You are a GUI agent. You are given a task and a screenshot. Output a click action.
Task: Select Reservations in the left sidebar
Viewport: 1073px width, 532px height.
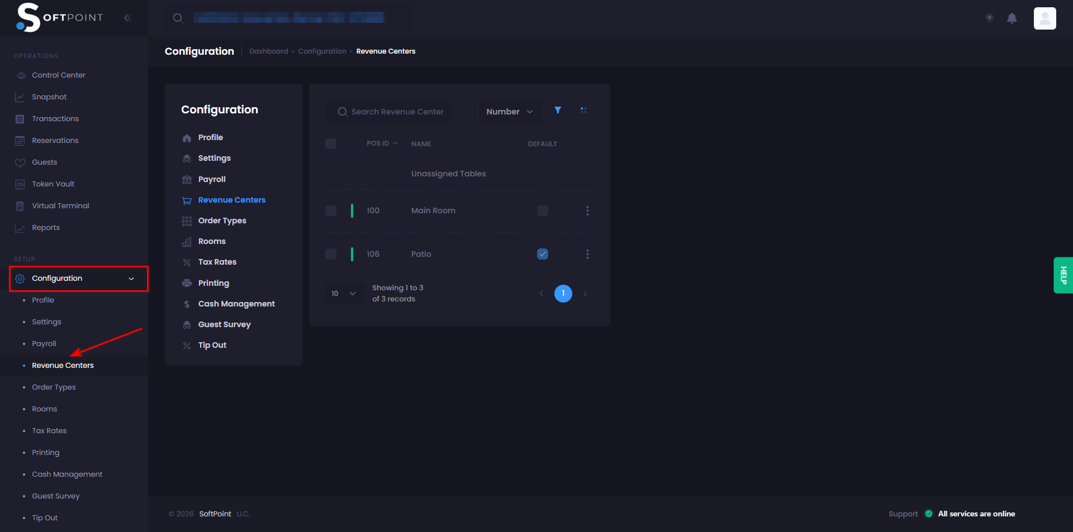coord(55,141)
